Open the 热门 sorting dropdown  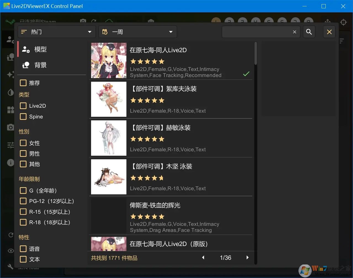56,32
